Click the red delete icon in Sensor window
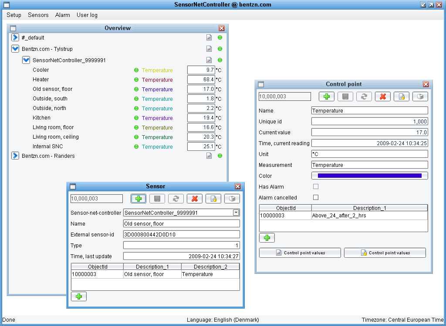Viewport: 446px width, 326px height. (195, 199)
